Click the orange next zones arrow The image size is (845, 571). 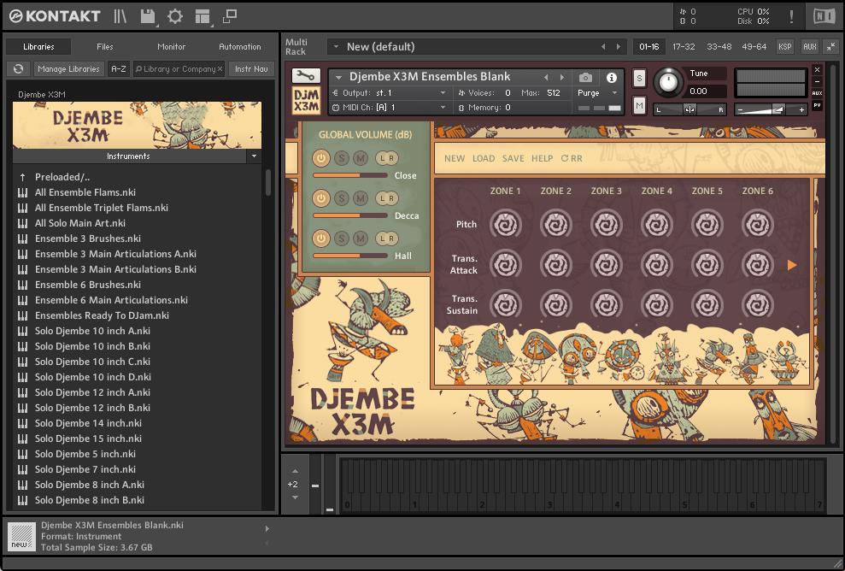(792, 265)
